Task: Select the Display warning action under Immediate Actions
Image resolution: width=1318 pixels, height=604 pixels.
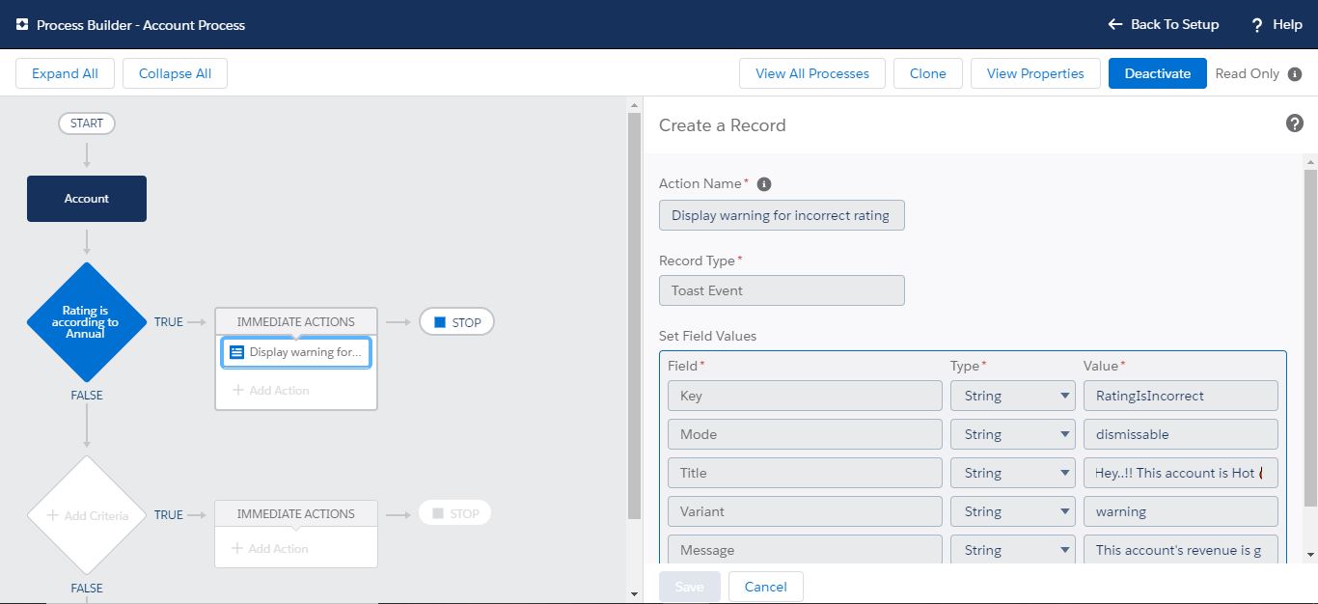Action: 295,351
